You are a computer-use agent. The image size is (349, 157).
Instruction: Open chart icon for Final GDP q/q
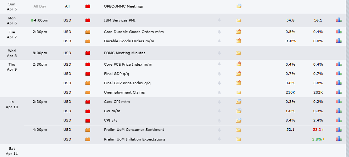point(338,73)
